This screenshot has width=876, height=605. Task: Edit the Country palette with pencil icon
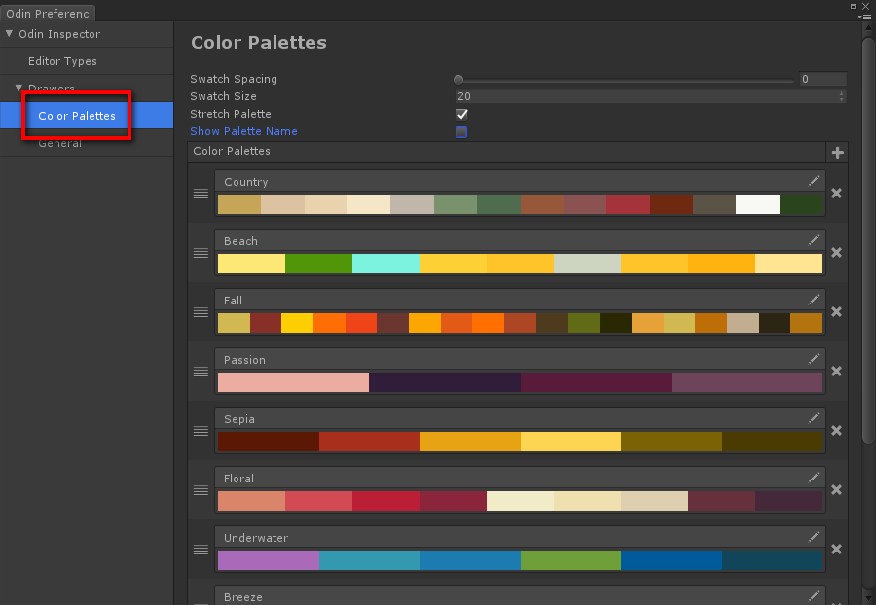(x=814, y=181)
